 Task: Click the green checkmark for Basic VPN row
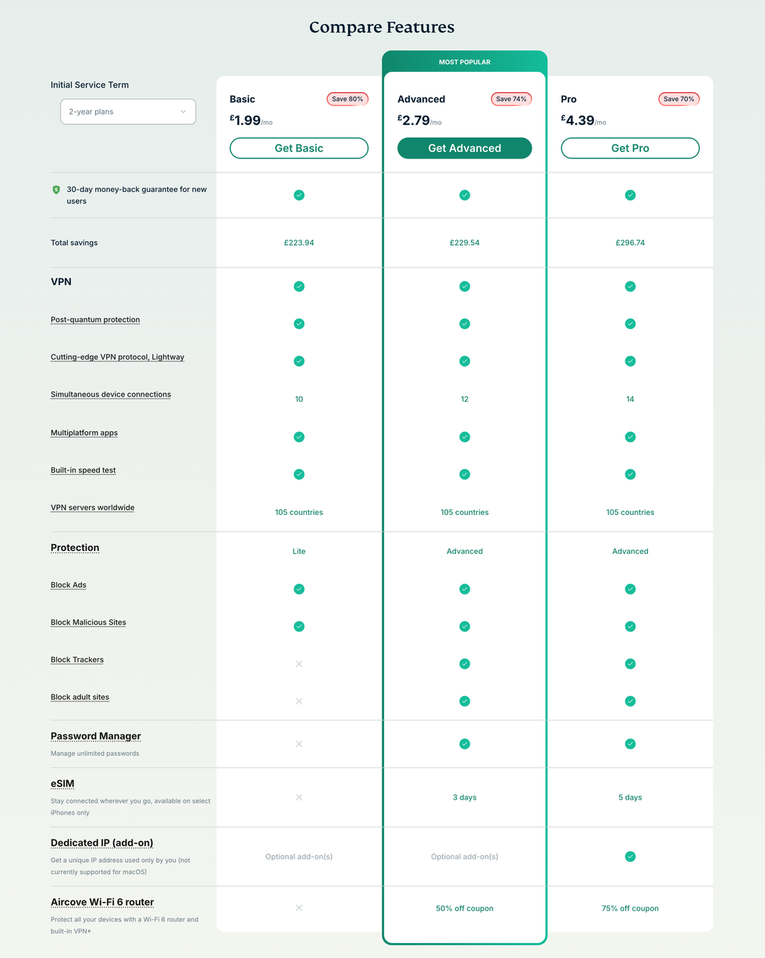point(299,286)
